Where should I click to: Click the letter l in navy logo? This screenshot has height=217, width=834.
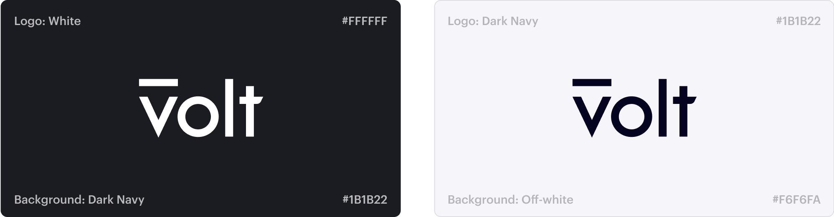[663, 108]
